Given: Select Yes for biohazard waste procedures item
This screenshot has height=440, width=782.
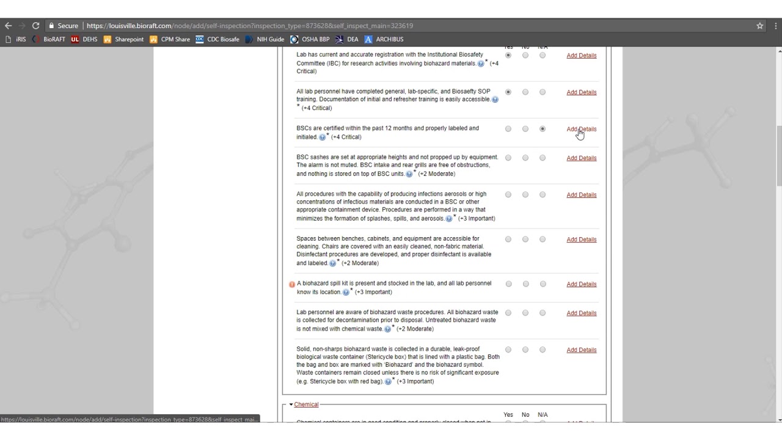Looking at the screenshot, I should tap(508, 313).
